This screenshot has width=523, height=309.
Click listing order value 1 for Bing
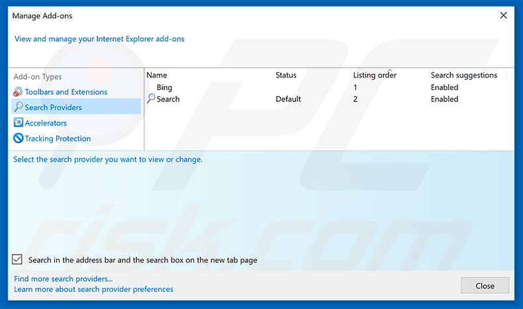pyautogui.click(x=356, y=87)
